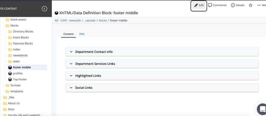This screenshot has width=266, height=116.
Task: Open the Event Blocks folder
Action: (21, 37)
